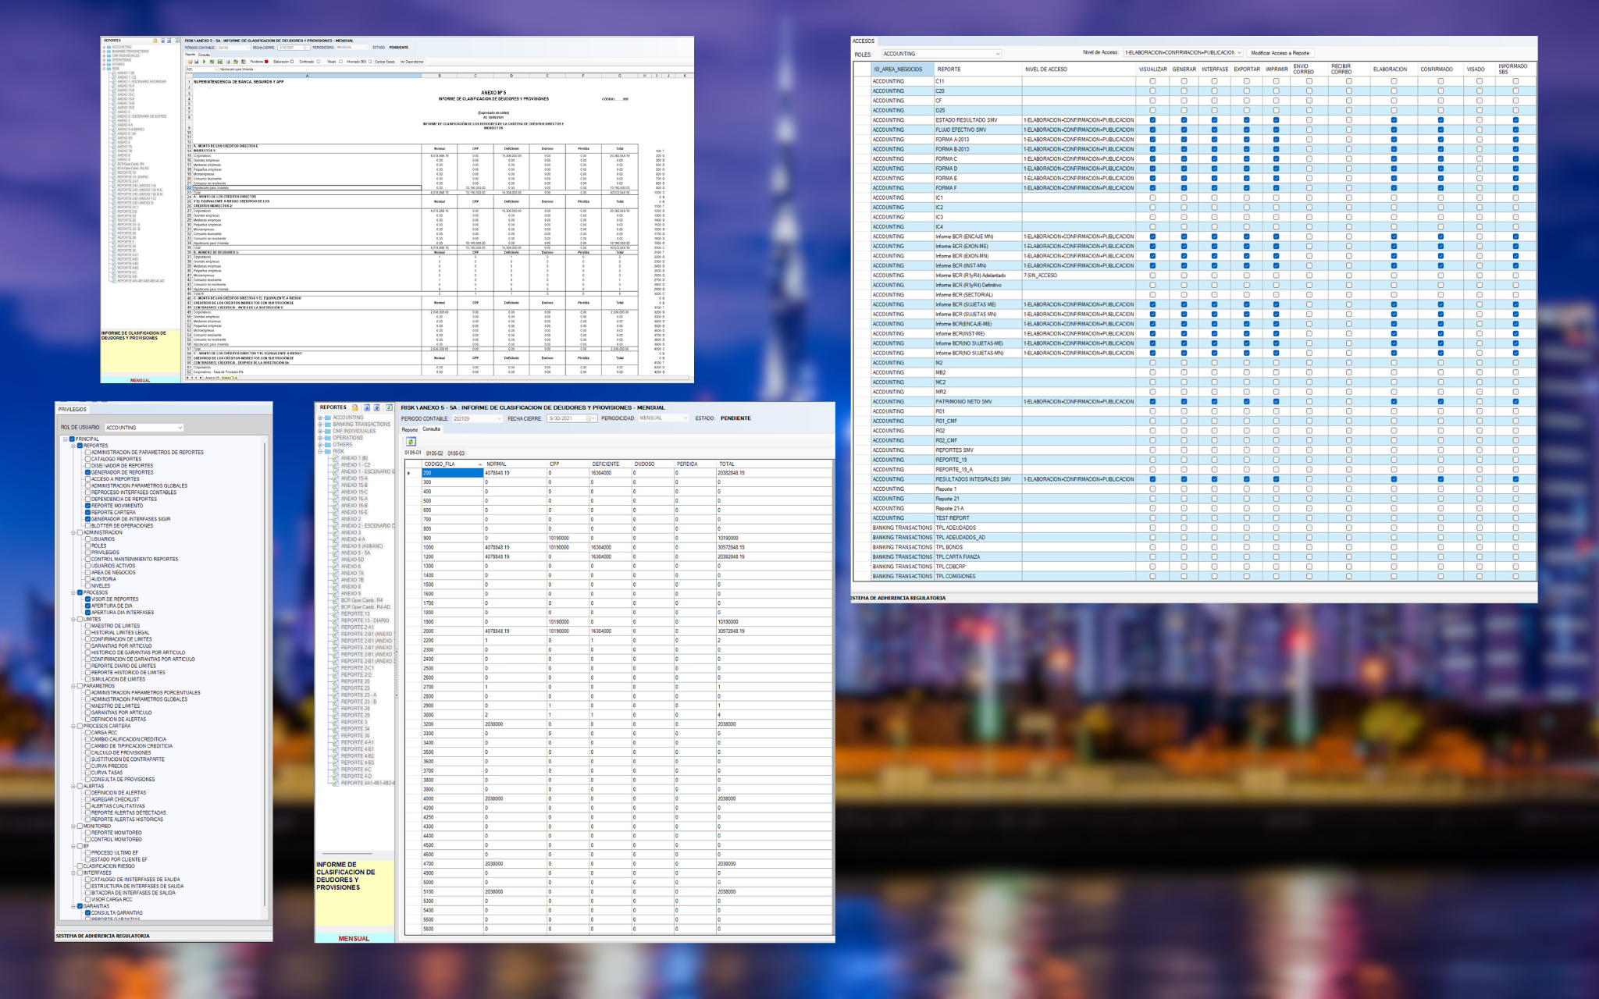Select row with CODIGO_FILA 1000 in grid
Image resolution: width=1599 pixels, height=999 pixels.
[x=617, y=547]
